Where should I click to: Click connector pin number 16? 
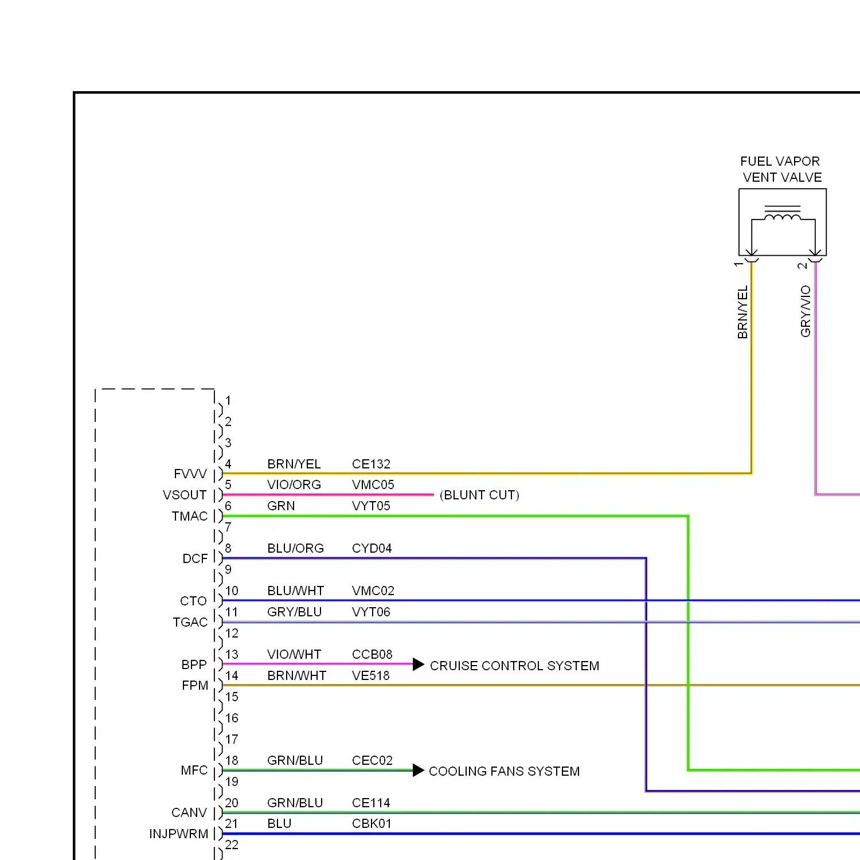232,718
